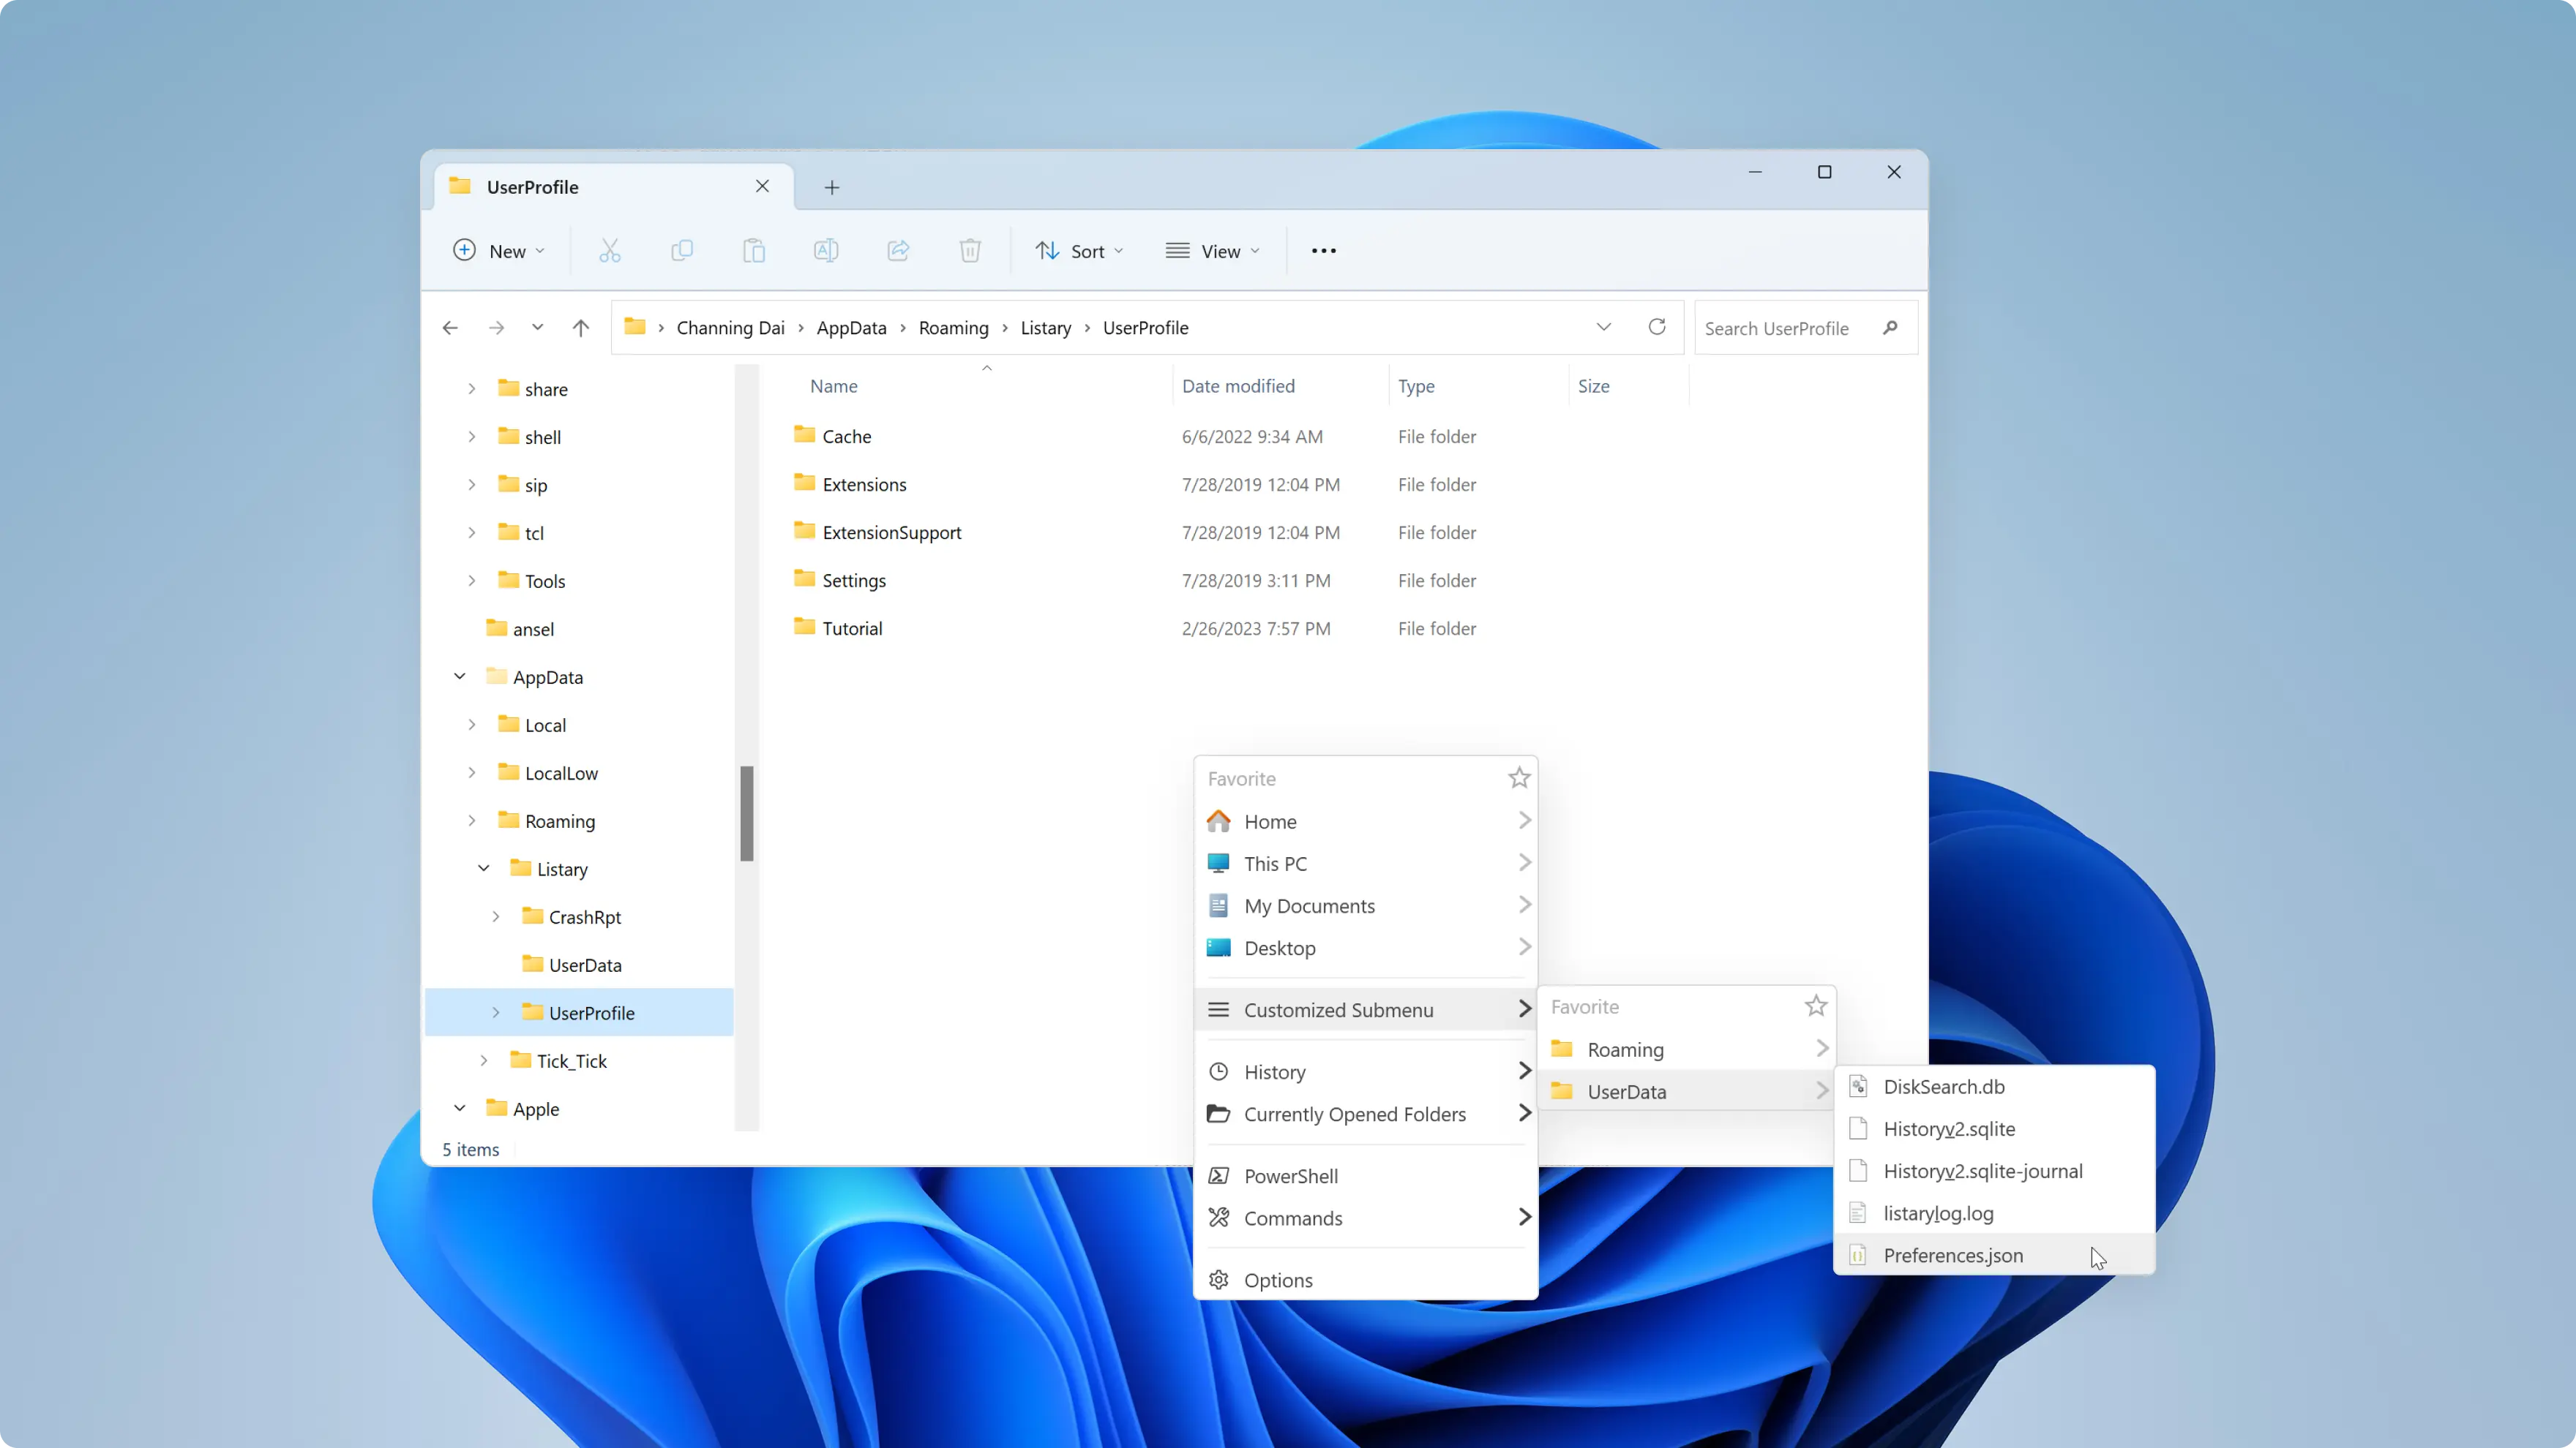The height and width of the screenshot is (1448, 2576).
Task: Click the Copy icon in toolbar
Action: pos(682,251)
